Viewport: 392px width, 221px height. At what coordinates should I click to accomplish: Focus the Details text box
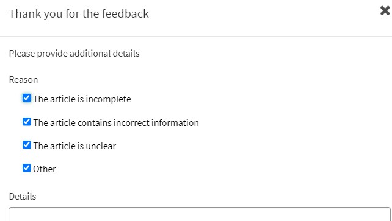pyautogui.click(x=200, y=214)
